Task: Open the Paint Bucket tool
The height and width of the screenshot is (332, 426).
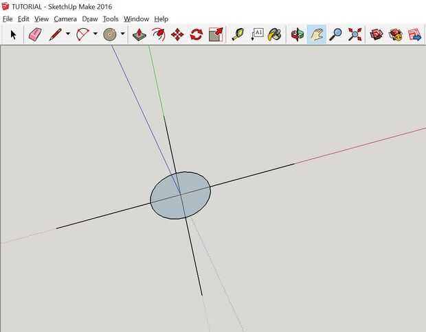Action: click(x=275, y=35)
